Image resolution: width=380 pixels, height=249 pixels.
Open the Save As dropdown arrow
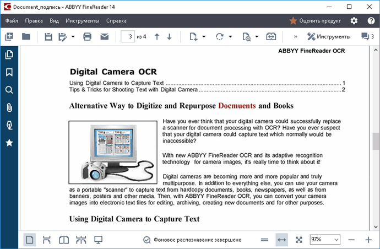coord(73,36)
